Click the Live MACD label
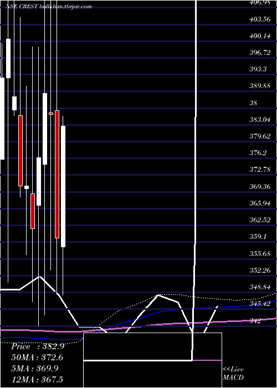Viewport: 277px width, 388px height. point(233,373)
